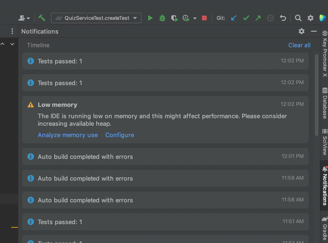Click the Low memory warning triangle icon

tap(31, 105)
